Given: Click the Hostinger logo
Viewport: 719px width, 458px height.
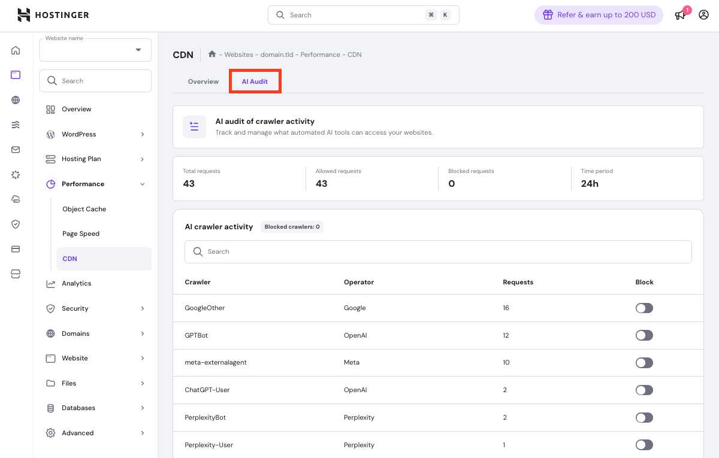Looking at the screenshot, I should (53, 14).
